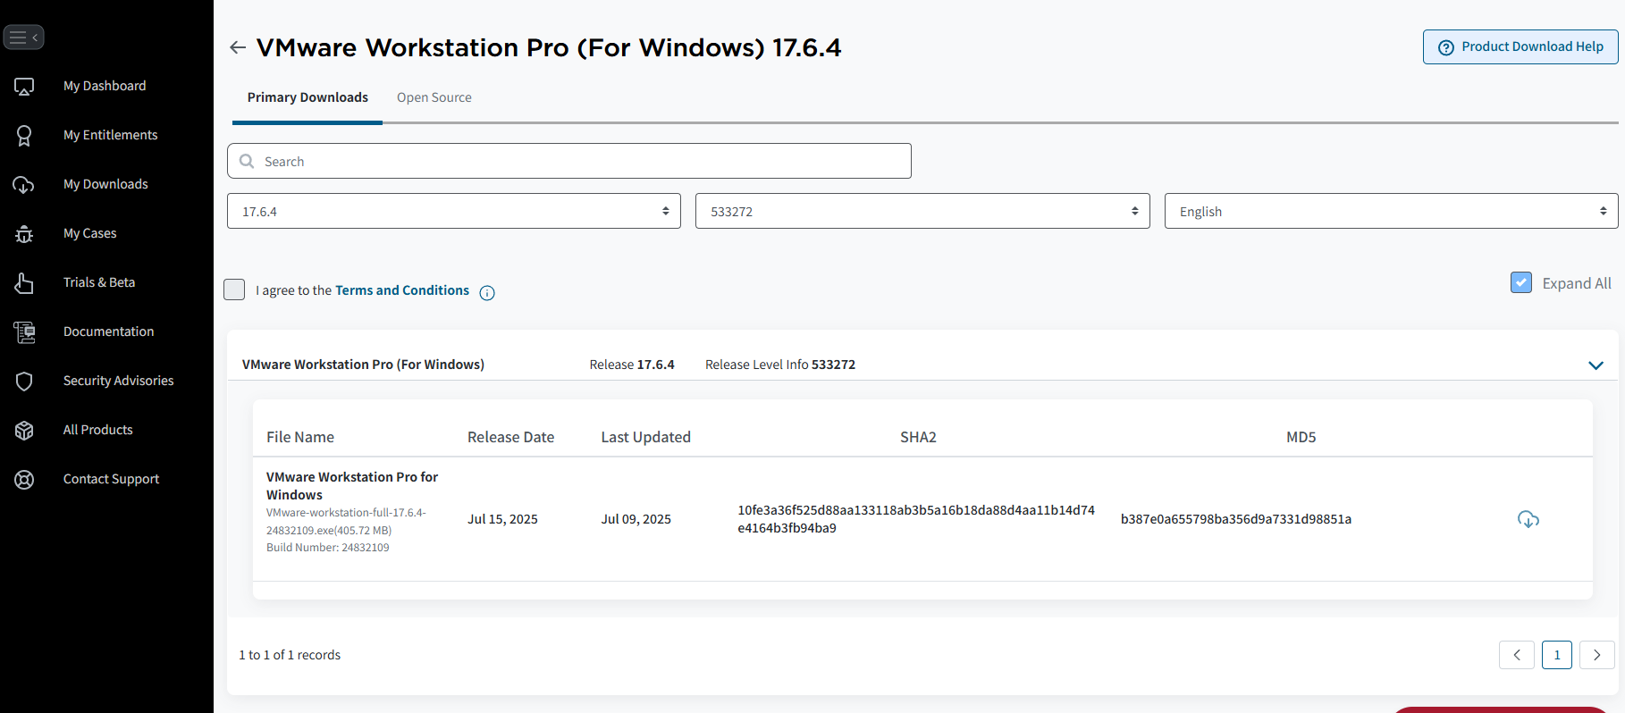Click the VMware Workstation Pro for Windows file name
The height and width of the screenshot is (713, 1625).
tap(352, 486)
